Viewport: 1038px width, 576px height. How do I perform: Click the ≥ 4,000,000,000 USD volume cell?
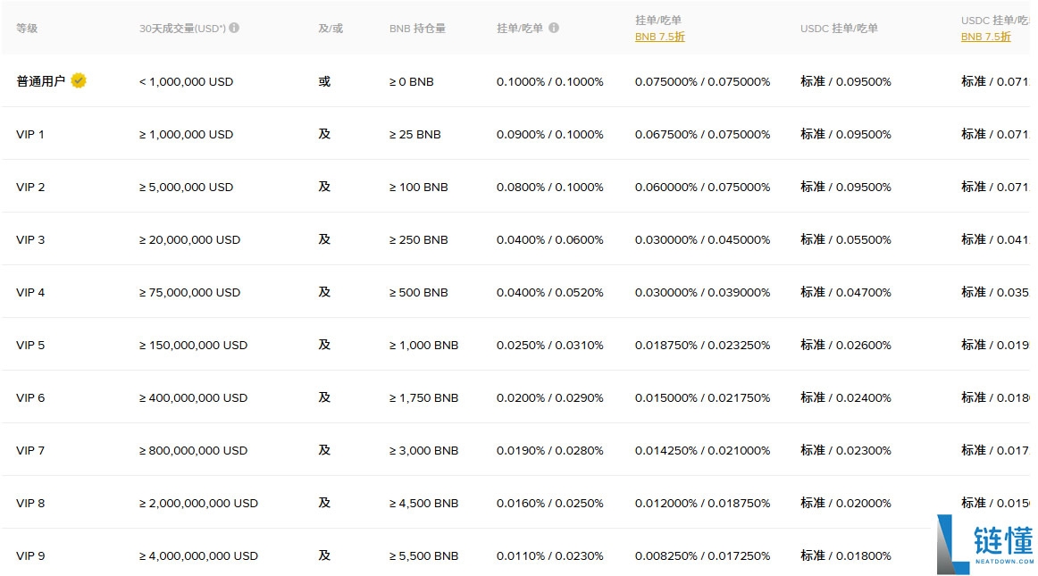click(198, 556)
